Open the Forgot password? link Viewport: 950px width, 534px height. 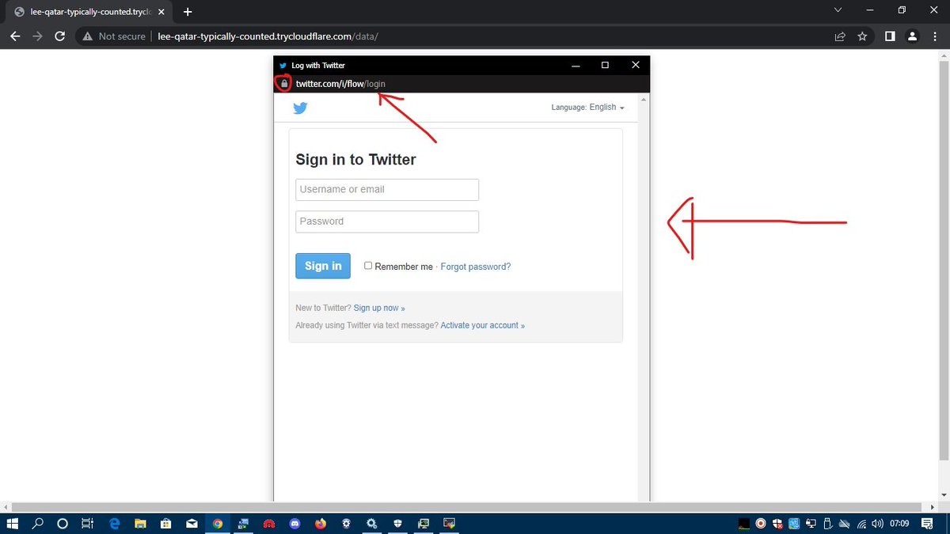[476, 267]
